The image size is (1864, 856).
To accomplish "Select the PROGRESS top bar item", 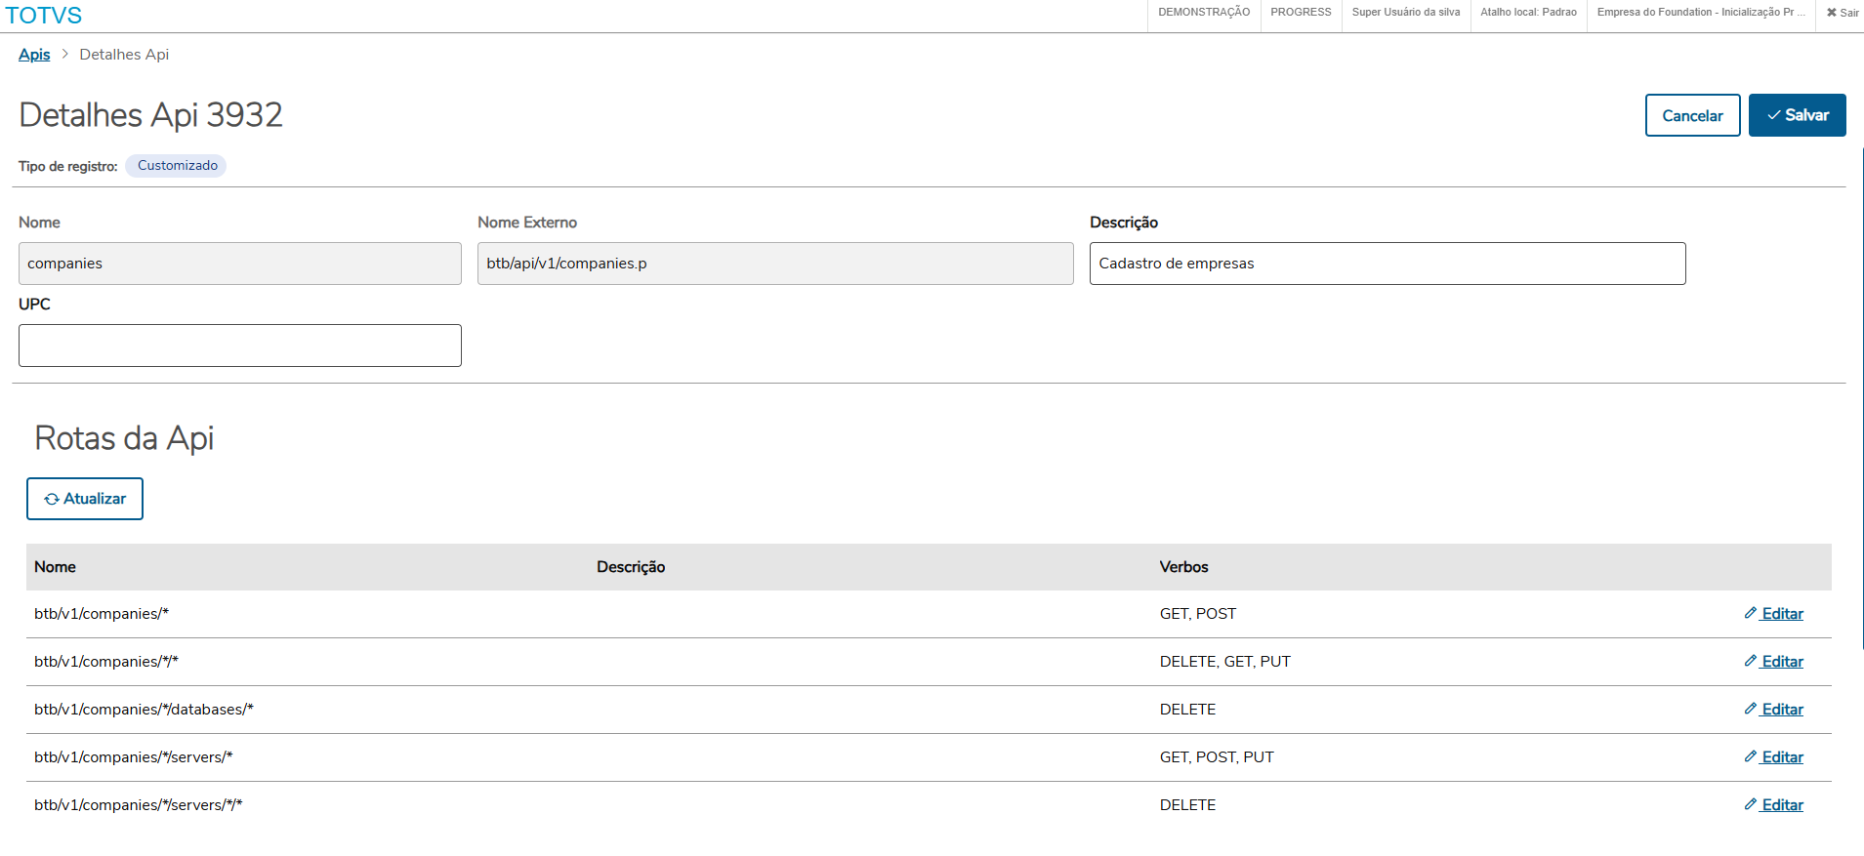I will (1301, 13).
